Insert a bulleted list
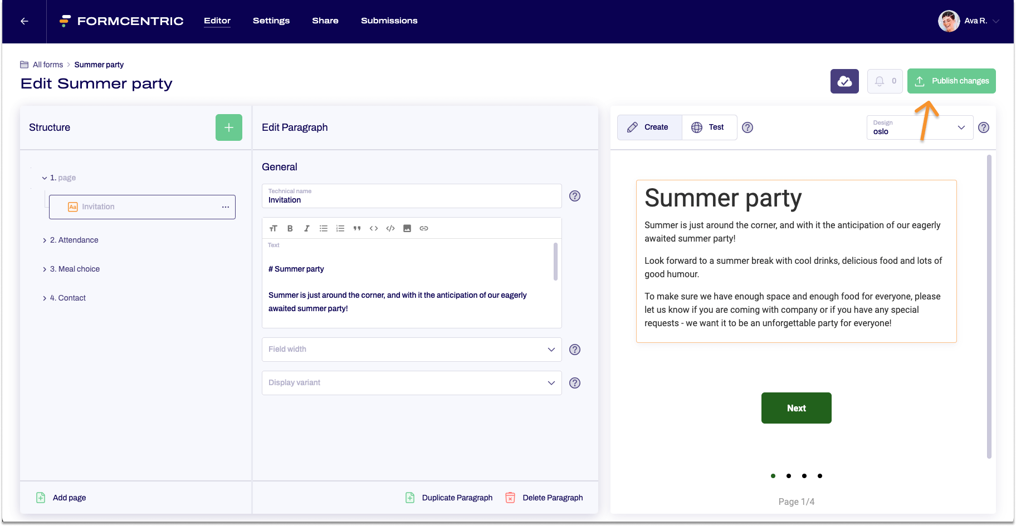Screen dimensions: 1016x526 [x=324, y=228]
